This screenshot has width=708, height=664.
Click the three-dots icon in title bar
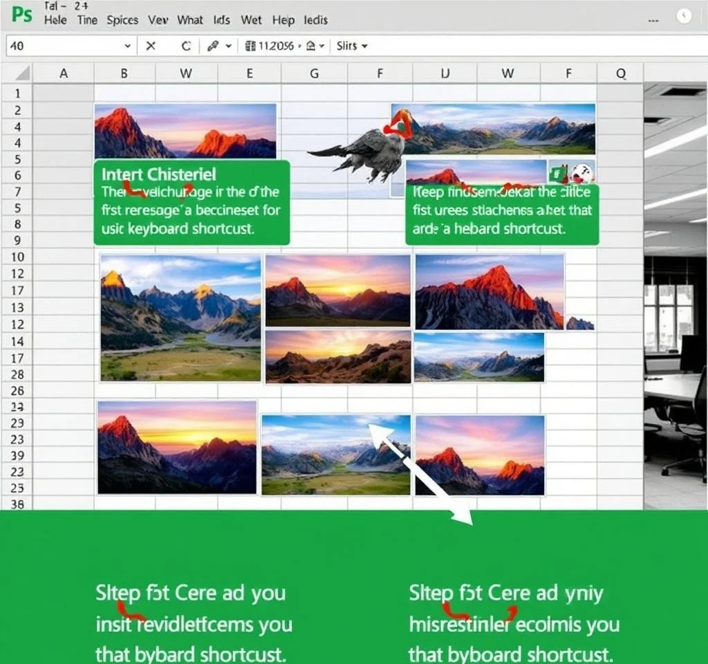pos(652,21)
